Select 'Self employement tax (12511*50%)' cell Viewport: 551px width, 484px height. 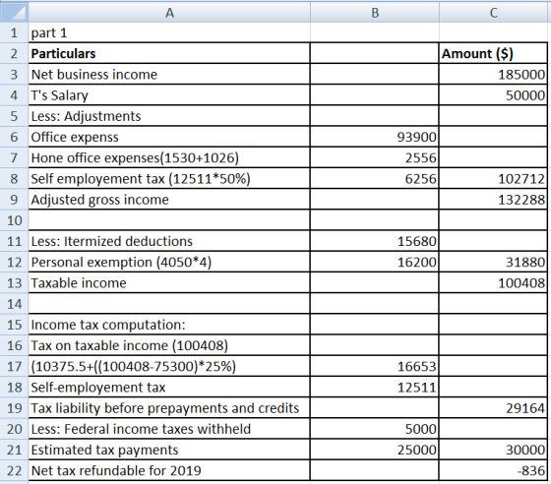[x=169, y=178]
